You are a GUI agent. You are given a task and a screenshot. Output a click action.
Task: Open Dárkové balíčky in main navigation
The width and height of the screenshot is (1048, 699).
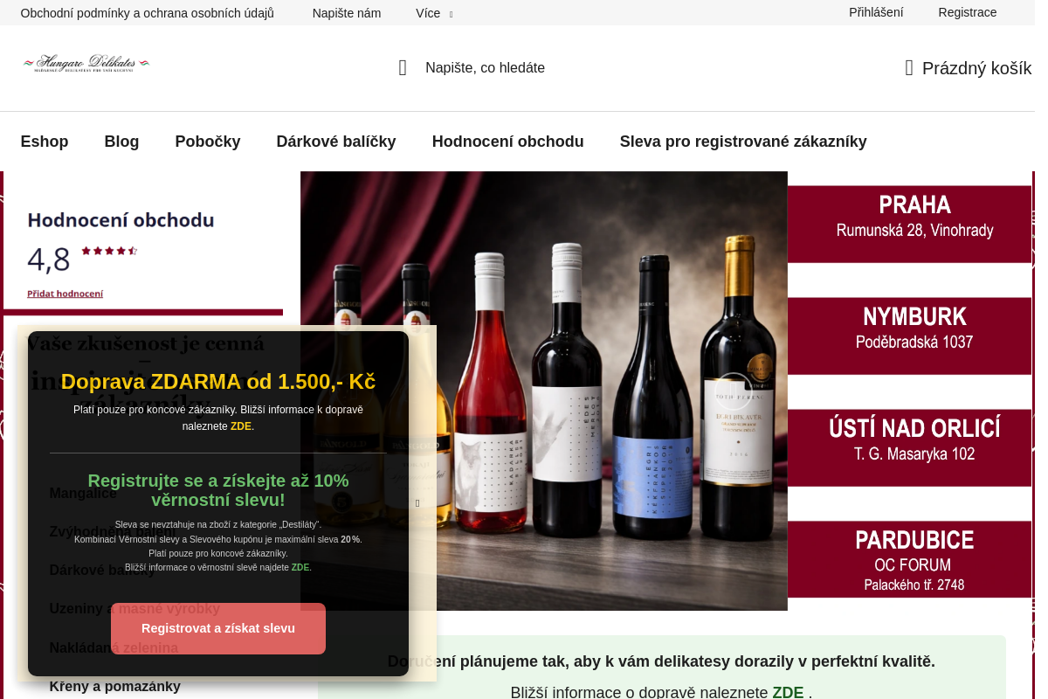[336, 142]
